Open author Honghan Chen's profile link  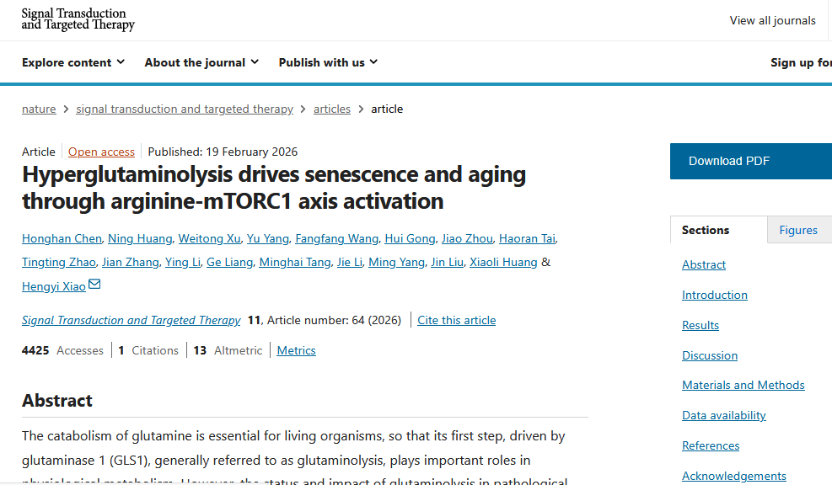(x=62, y=238)
